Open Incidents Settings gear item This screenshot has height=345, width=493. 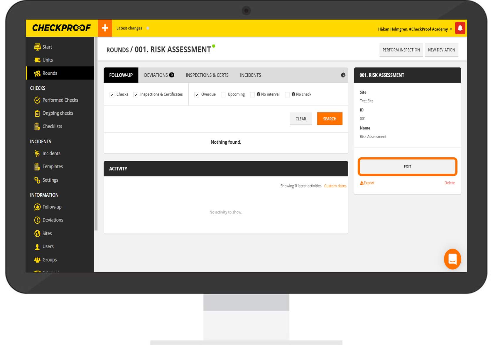tap(50, 180)
